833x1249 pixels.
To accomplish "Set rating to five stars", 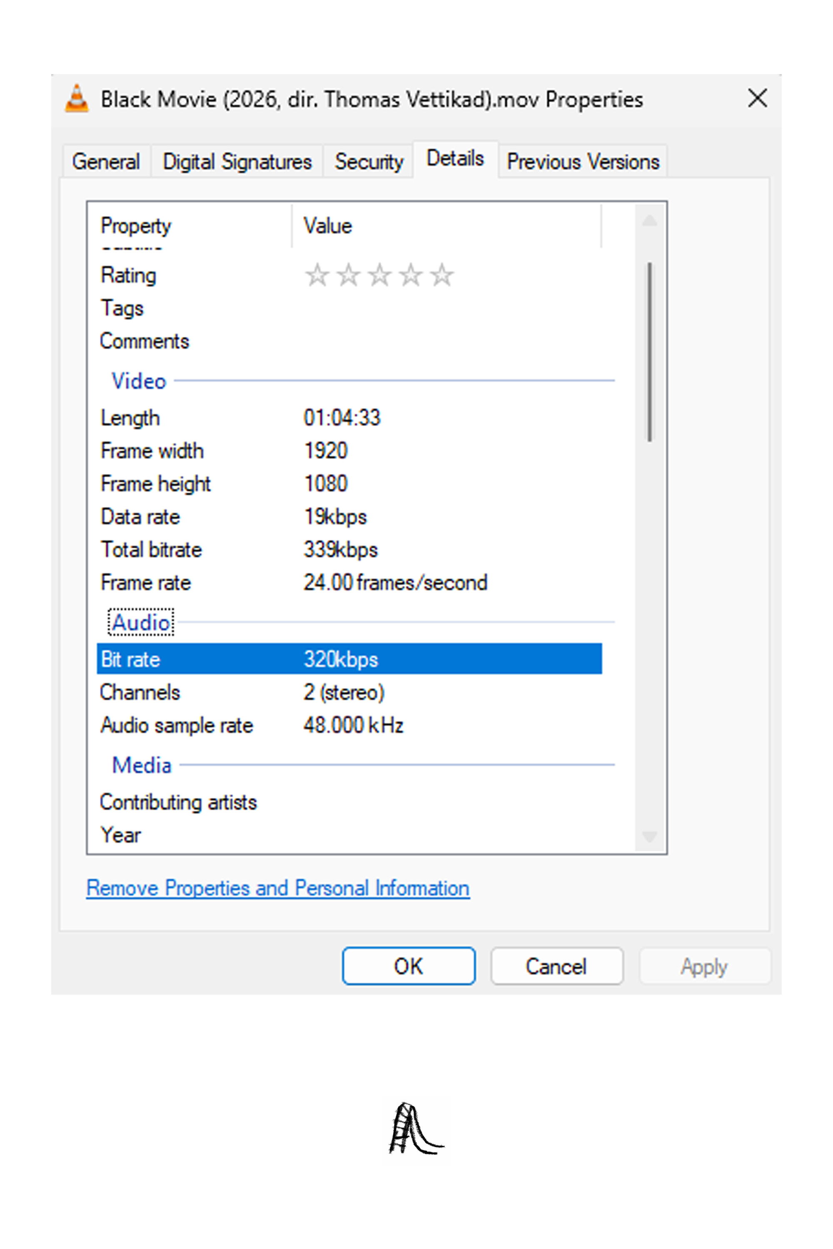I will [x=442, y=275].
